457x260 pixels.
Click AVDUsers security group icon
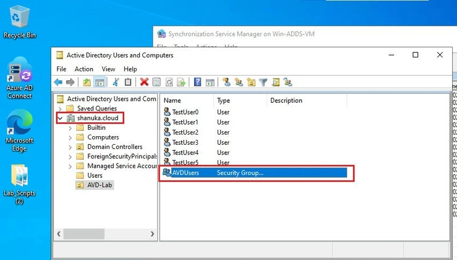pyautogui.click(x=167, y=172)
